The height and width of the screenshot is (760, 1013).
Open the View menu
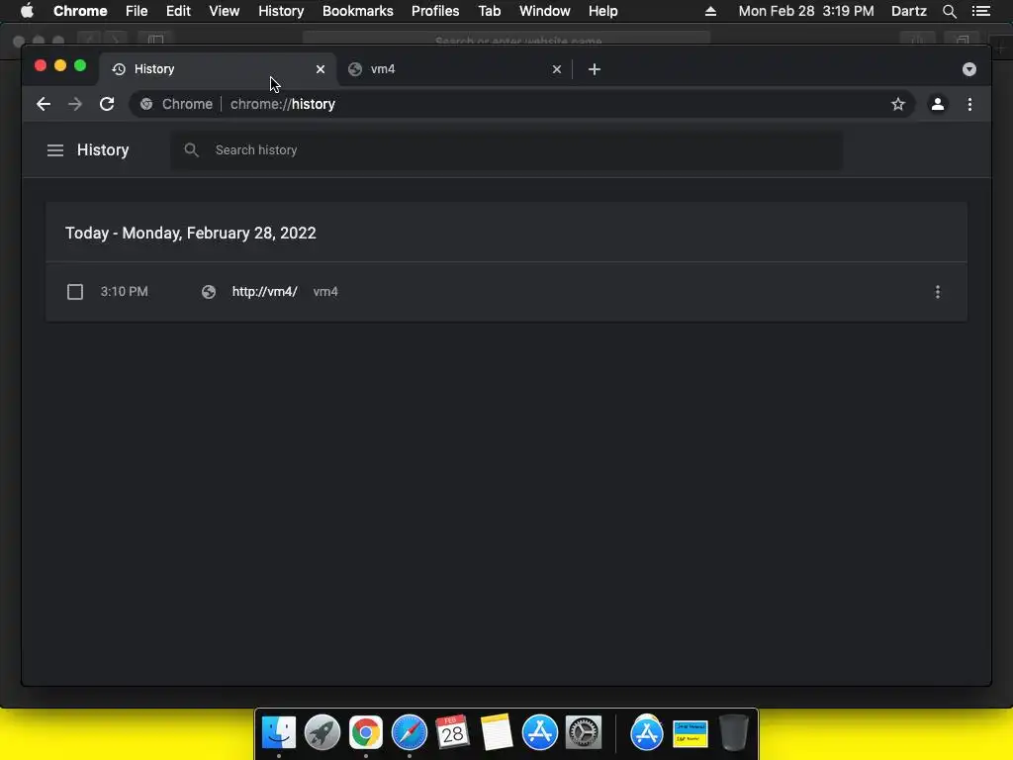click(x=225, y=11)
